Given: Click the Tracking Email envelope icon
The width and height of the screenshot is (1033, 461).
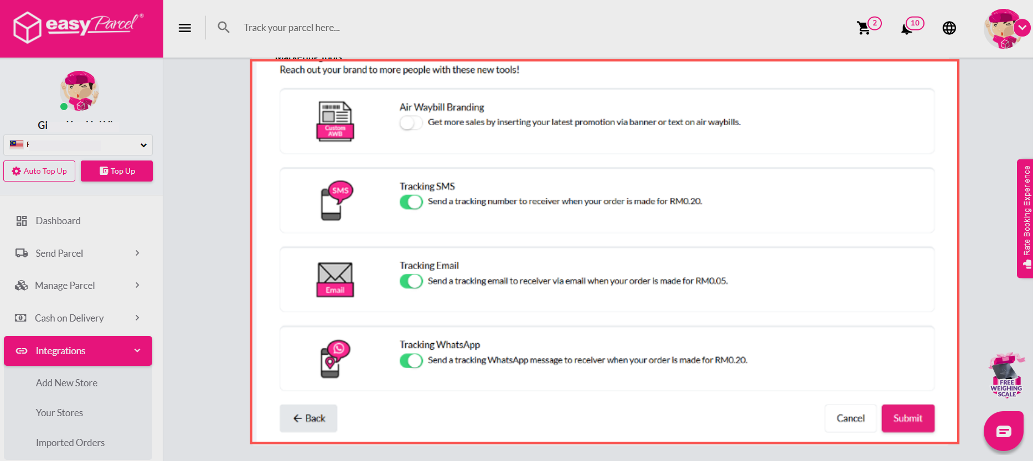Looking at the screenshot, I should pyautogui.click(x=335, y=279).
